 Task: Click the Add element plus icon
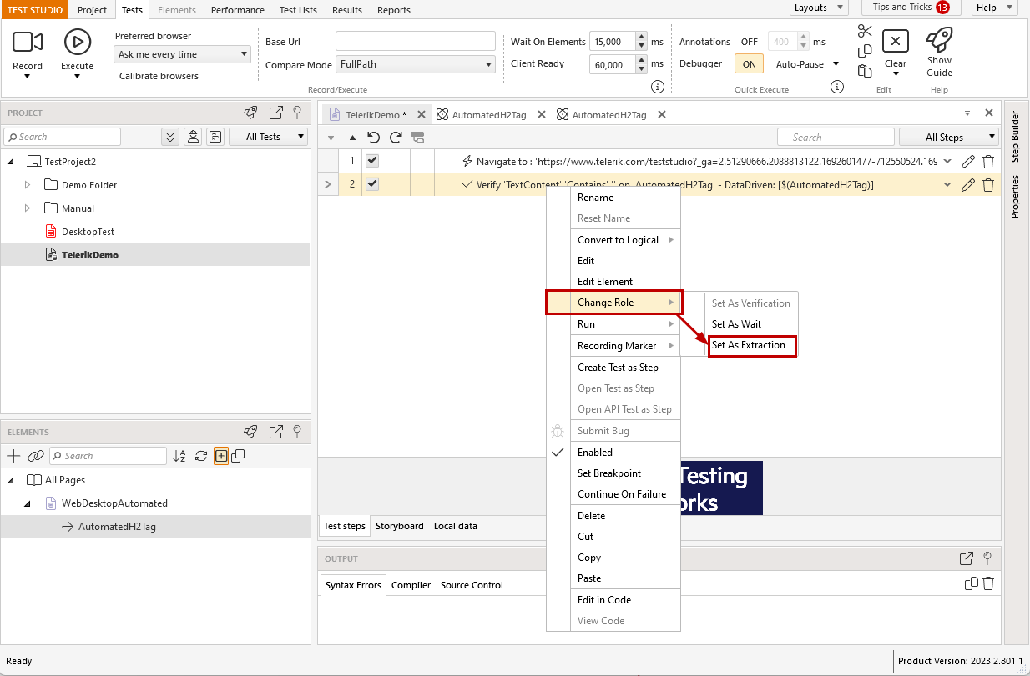[x=13, y=456]
